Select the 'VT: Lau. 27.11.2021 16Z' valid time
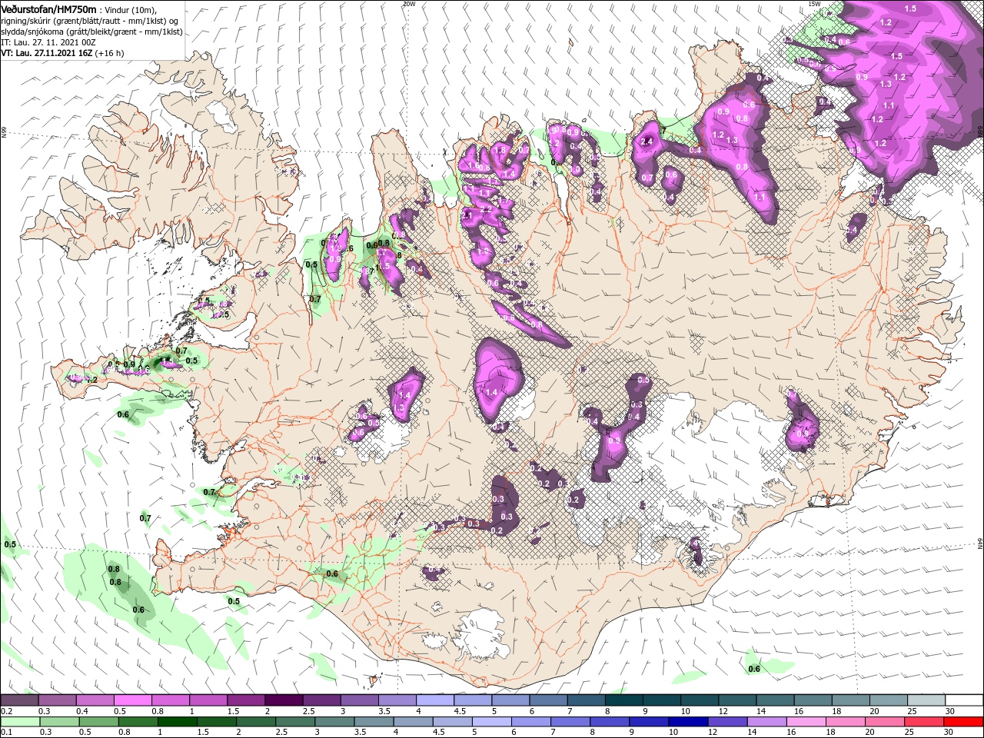Viewport: 984px width, 738px height. pyautogui.click(x=46, y=53)
